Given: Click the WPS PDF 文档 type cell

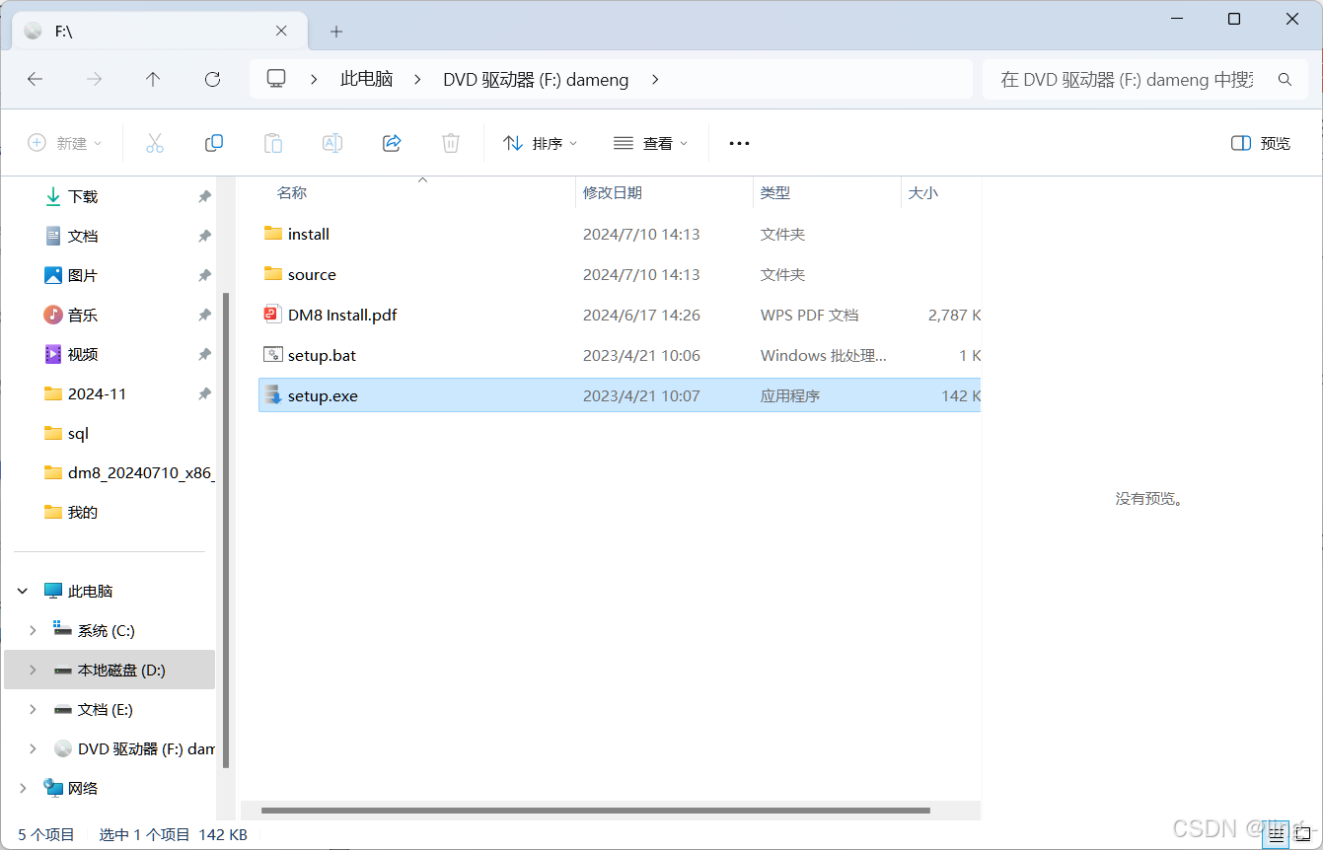Looking at the screenshot, I should [x=809, y=315].
